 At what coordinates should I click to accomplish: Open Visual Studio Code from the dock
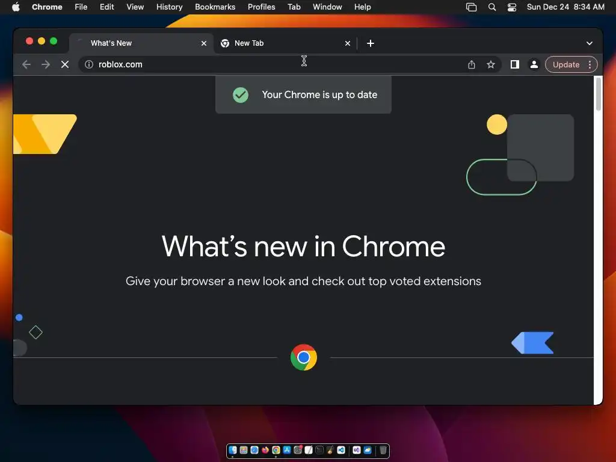point(341,450)
